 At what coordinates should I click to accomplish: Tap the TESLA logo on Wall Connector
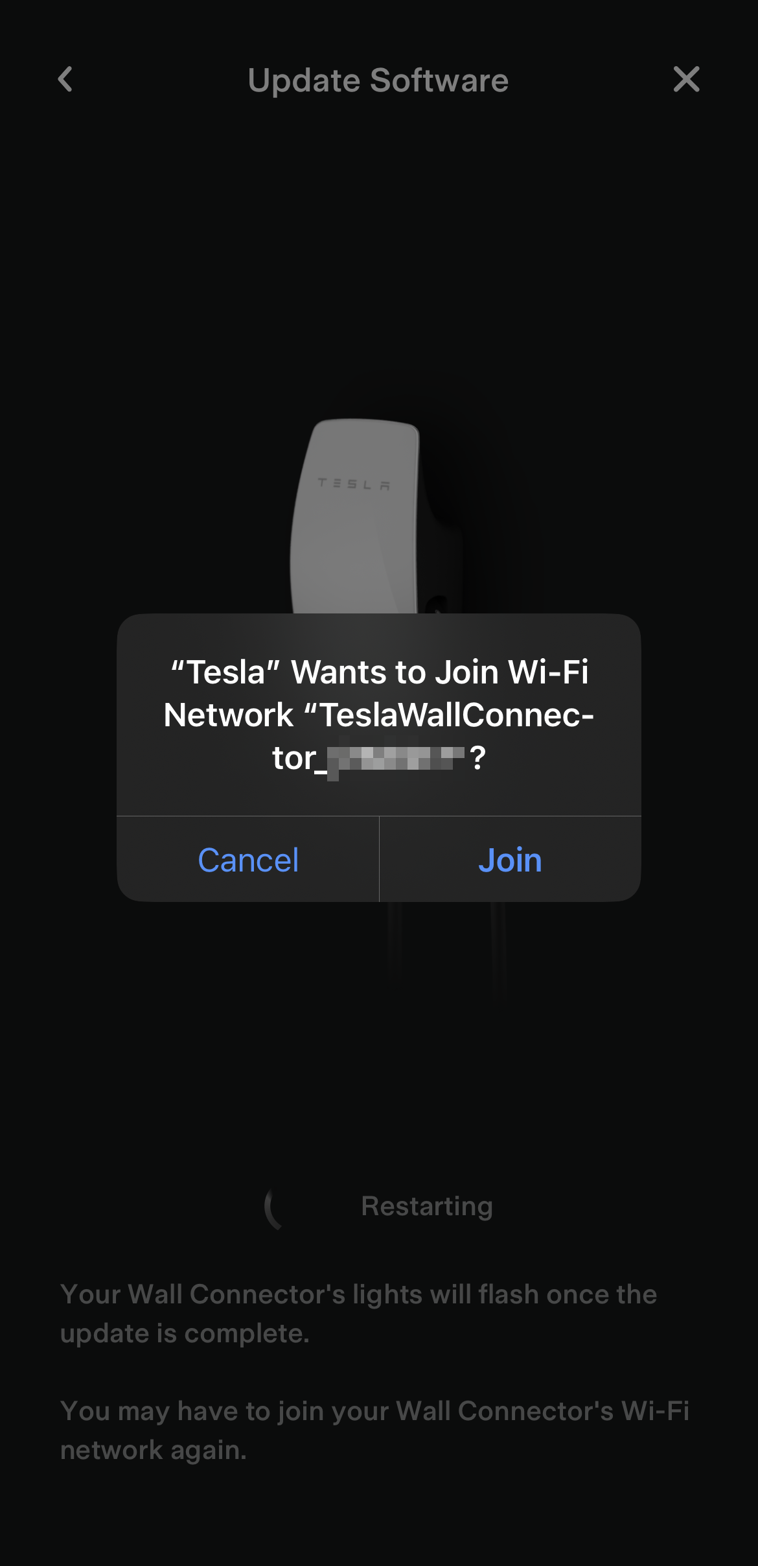pos(354,484)
